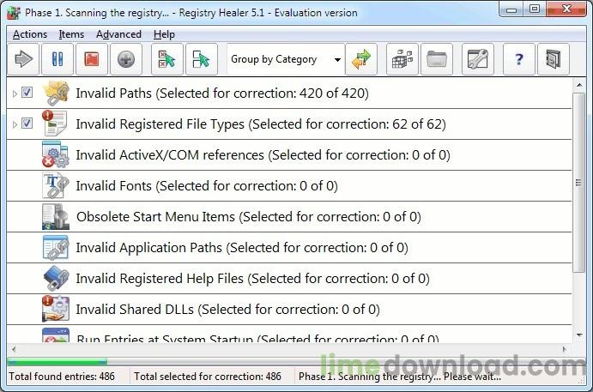This screenshot has height=392, width=593.
Task: Pause the registry scan
Action: click(x=57, y=59)
